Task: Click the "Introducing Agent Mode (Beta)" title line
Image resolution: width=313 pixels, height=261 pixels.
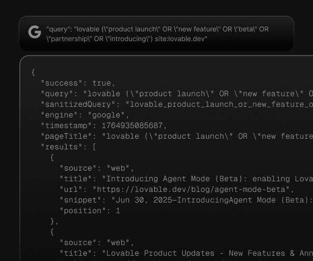Action: tap(186, 179)
